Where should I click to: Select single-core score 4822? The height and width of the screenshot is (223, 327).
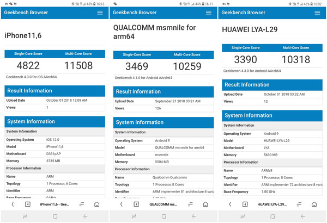28,66
